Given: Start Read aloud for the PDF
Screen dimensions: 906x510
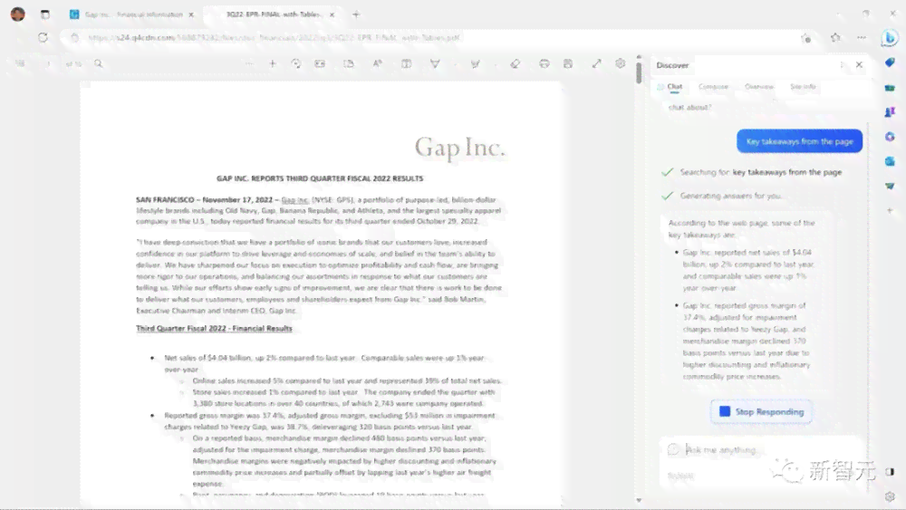Looking at the screenshot, I should pyautogui.click(x=377, y=63).
